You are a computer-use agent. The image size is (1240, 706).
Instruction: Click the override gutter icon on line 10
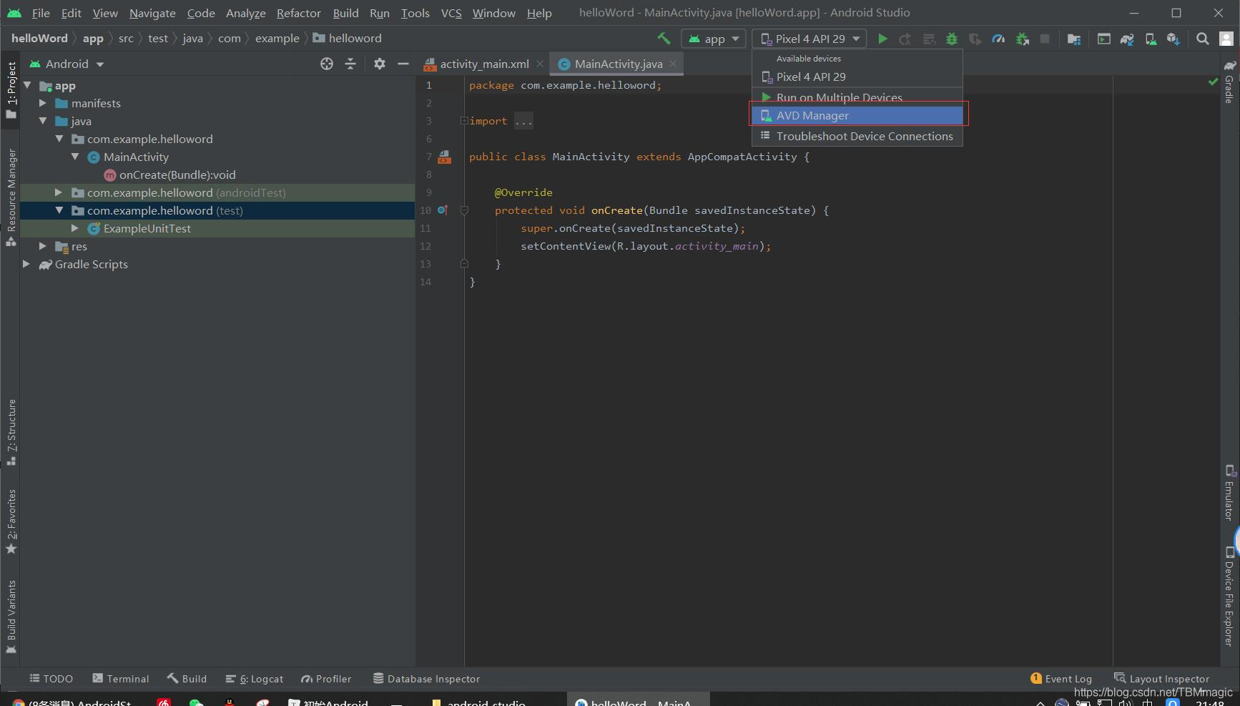(x=443, y=210)
